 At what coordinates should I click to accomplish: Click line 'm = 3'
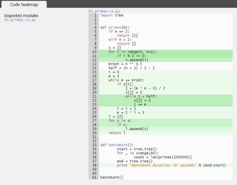[114, 76]
